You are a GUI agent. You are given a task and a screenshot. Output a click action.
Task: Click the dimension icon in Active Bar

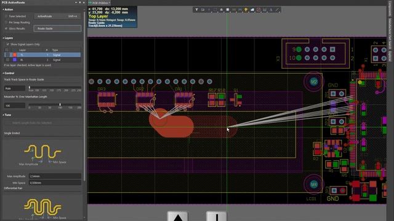(265, 10)
